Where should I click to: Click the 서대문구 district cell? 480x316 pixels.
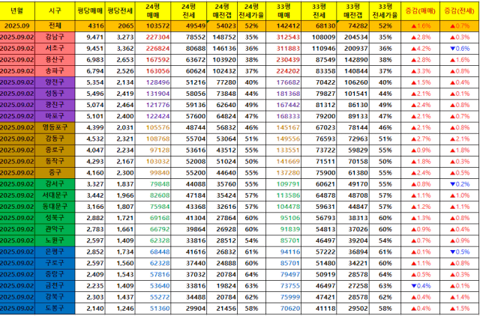point(55,195)
